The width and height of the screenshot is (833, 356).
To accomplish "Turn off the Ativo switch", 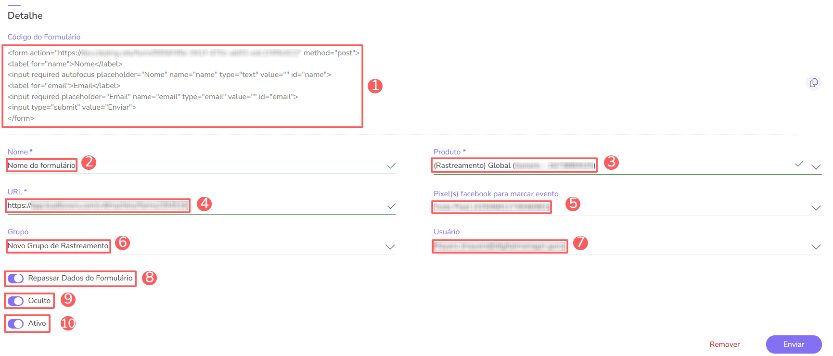I will (x=16, y=324).
